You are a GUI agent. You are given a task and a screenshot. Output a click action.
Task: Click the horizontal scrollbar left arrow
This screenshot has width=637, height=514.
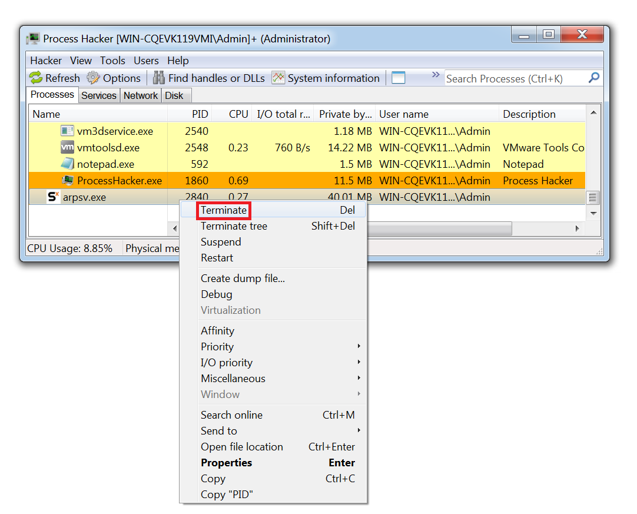(175, 228)
